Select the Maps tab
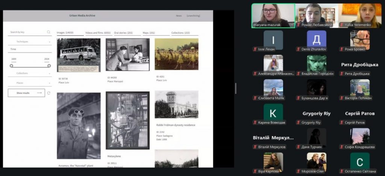This screenshot has width=385, height=176. pyautogui.click(x=149, y=33)
